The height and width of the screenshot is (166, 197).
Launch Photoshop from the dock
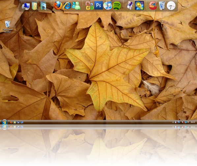98,6
